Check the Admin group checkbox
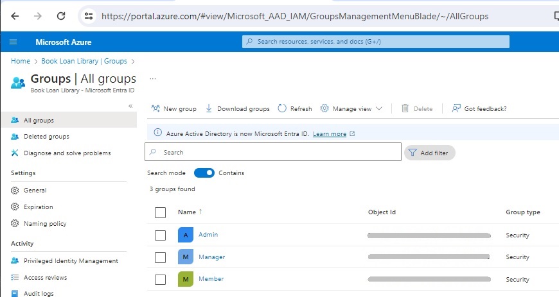Image resolution: width=559 pixels, height=297 pixels. [161, 235]
